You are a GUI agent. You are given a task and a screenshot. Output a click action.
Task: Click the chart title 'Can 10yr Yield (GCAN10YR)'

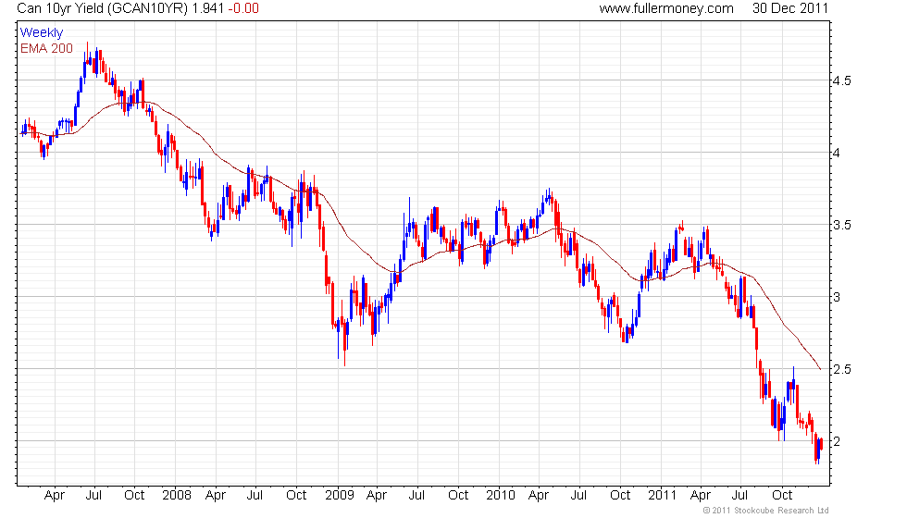click(103, 8)
